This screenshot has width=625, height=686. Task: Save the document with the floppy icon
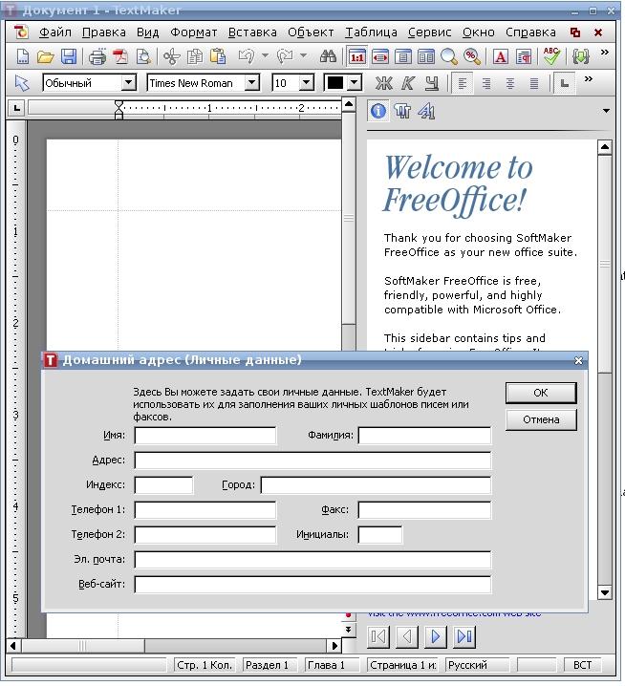[69, 57]
